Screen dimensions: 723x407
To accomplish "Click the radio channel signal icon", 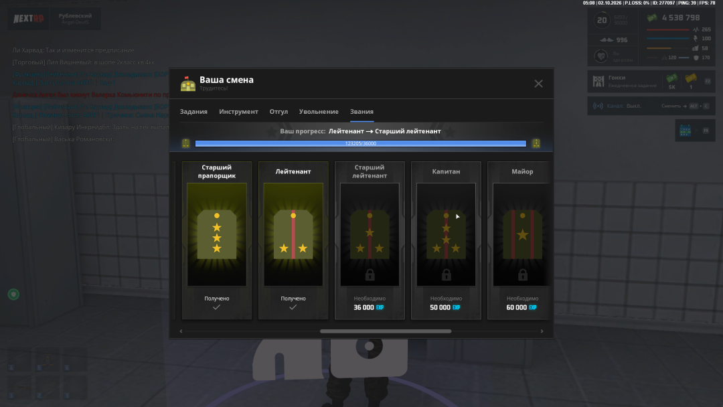I will pyautogui.click(x=598, y=106).
